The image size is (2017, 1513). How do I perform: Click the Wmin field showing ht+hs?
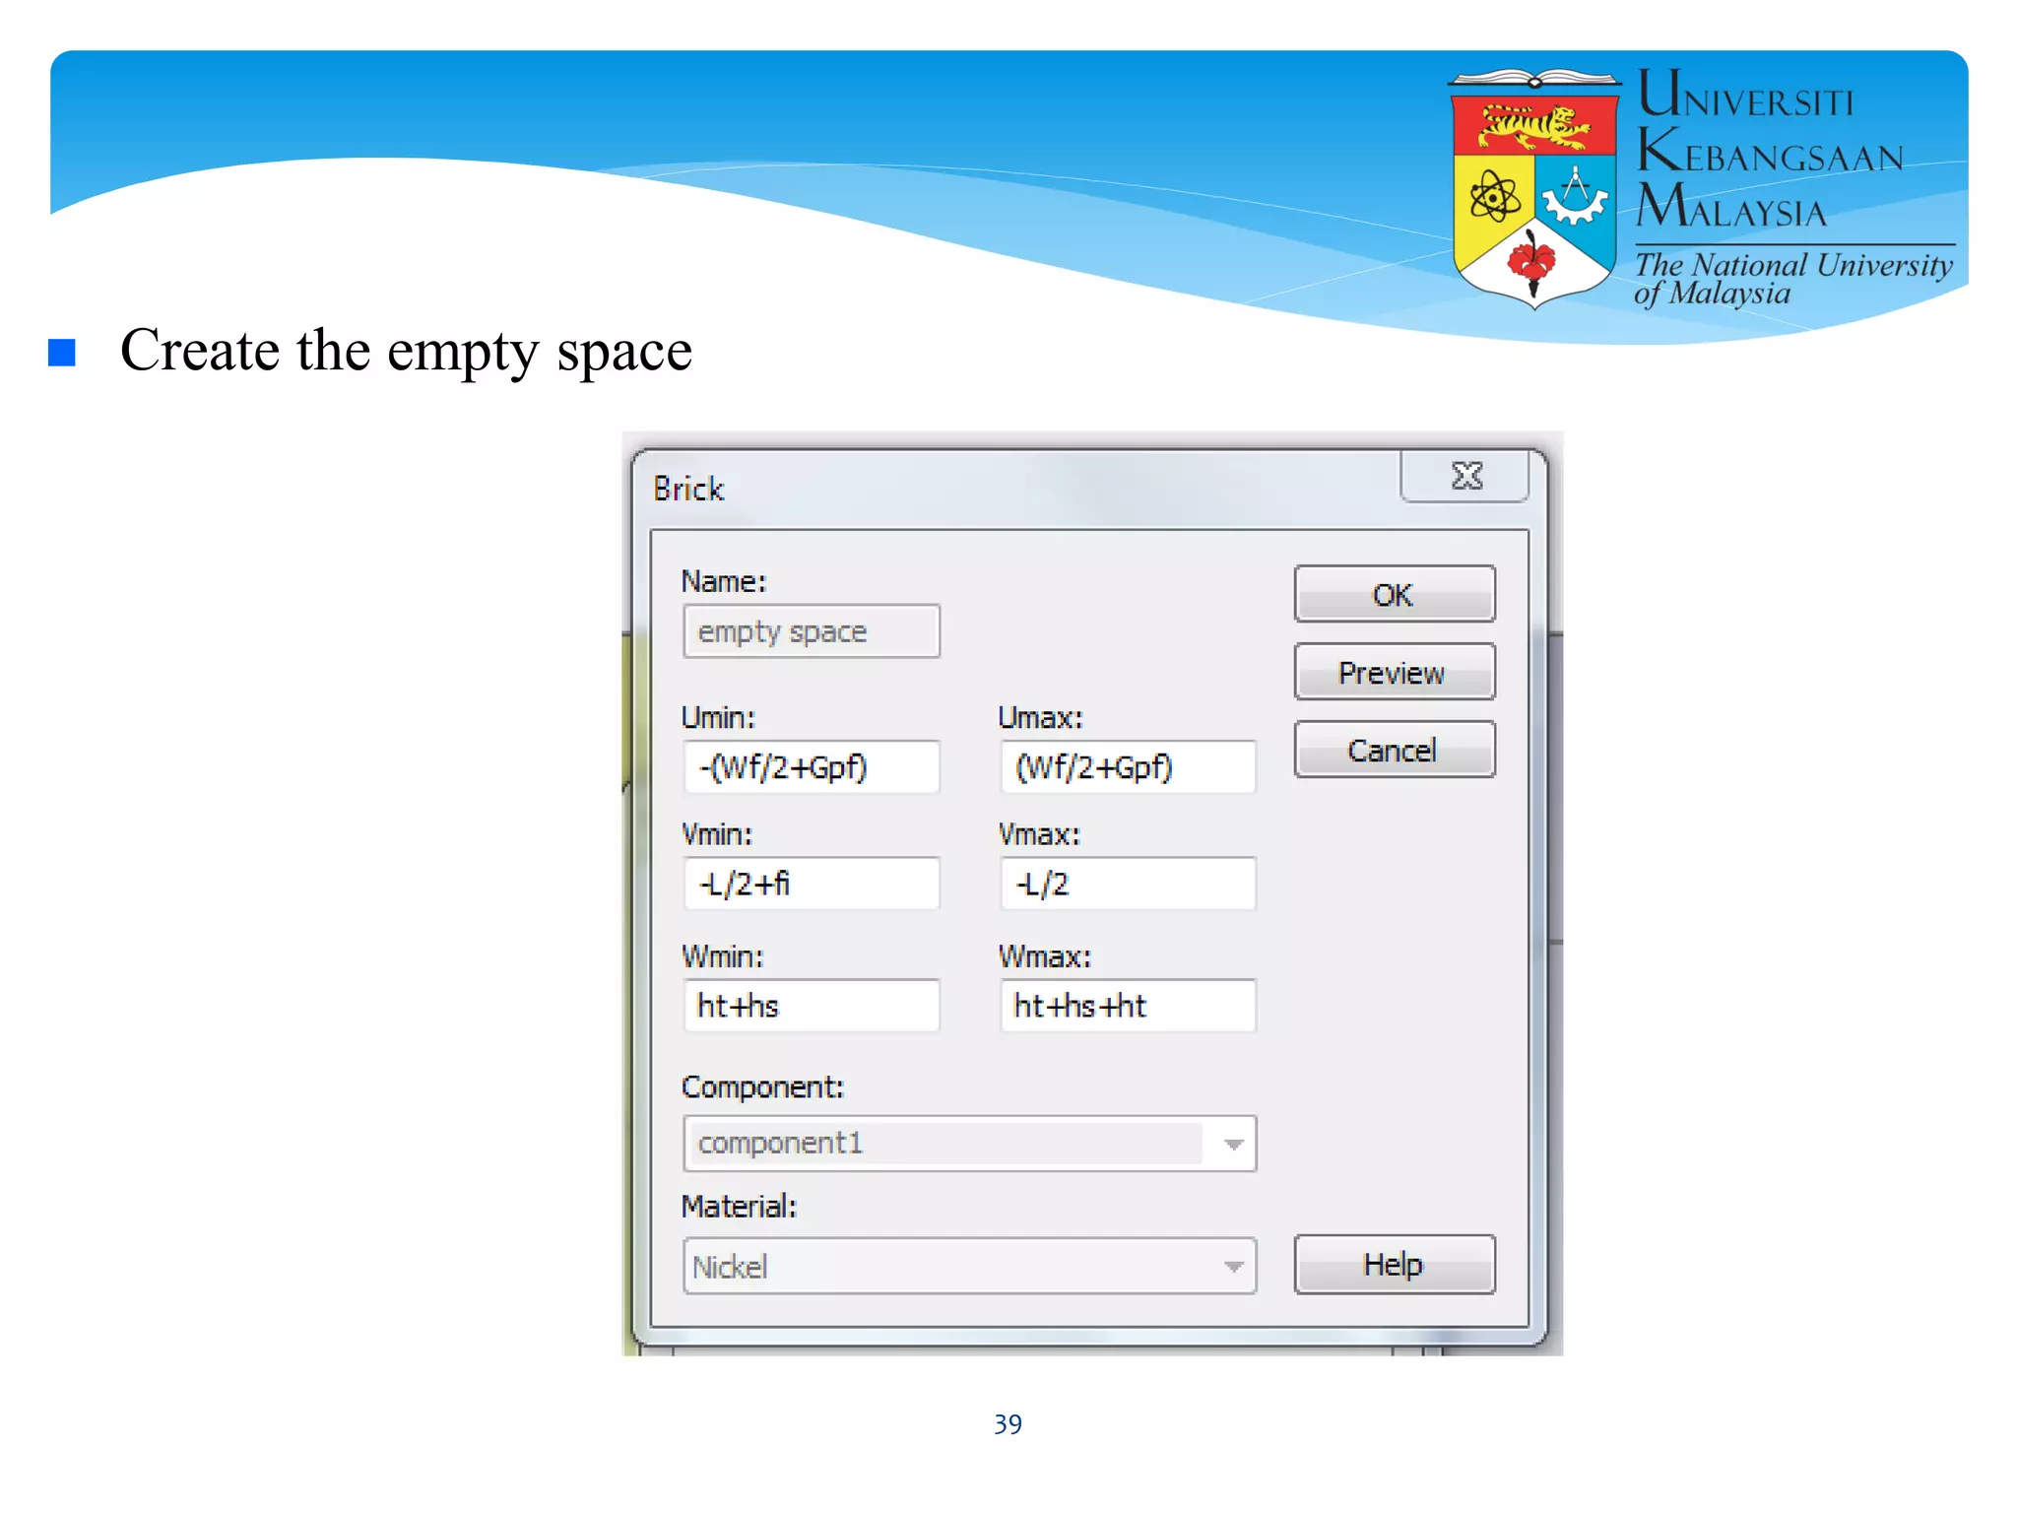pyautogui.click(x=812, y=1006)
